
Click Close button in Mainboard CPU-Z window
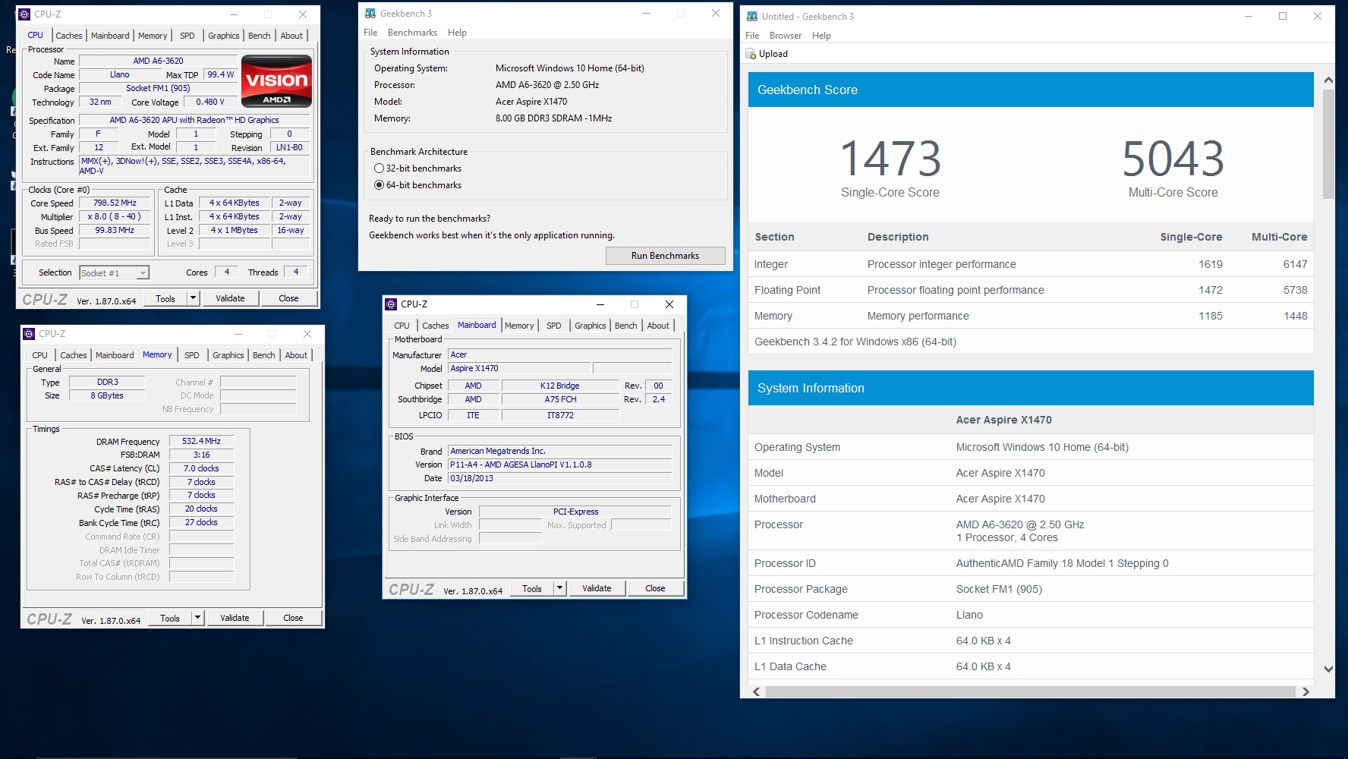pos(655,588)
